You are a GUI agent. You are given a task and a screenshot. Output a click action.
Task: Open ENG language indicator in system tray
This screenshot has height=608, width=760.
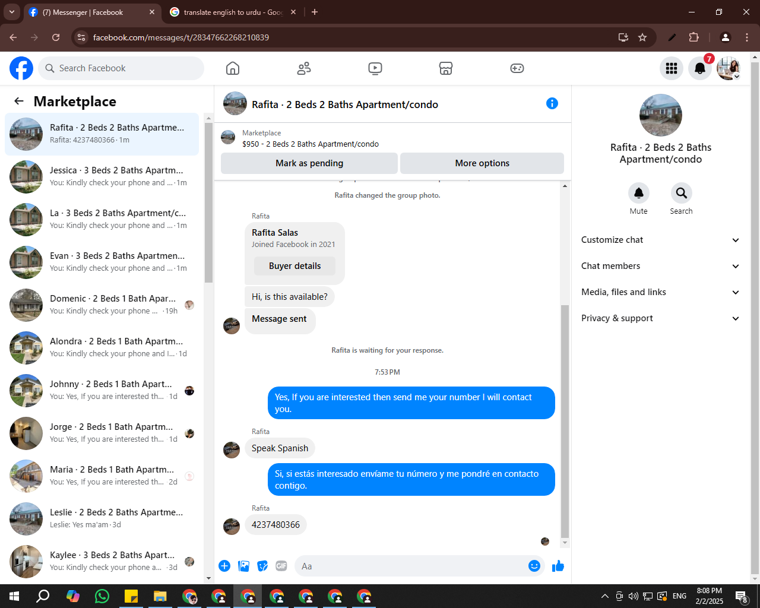click(680, 596)
